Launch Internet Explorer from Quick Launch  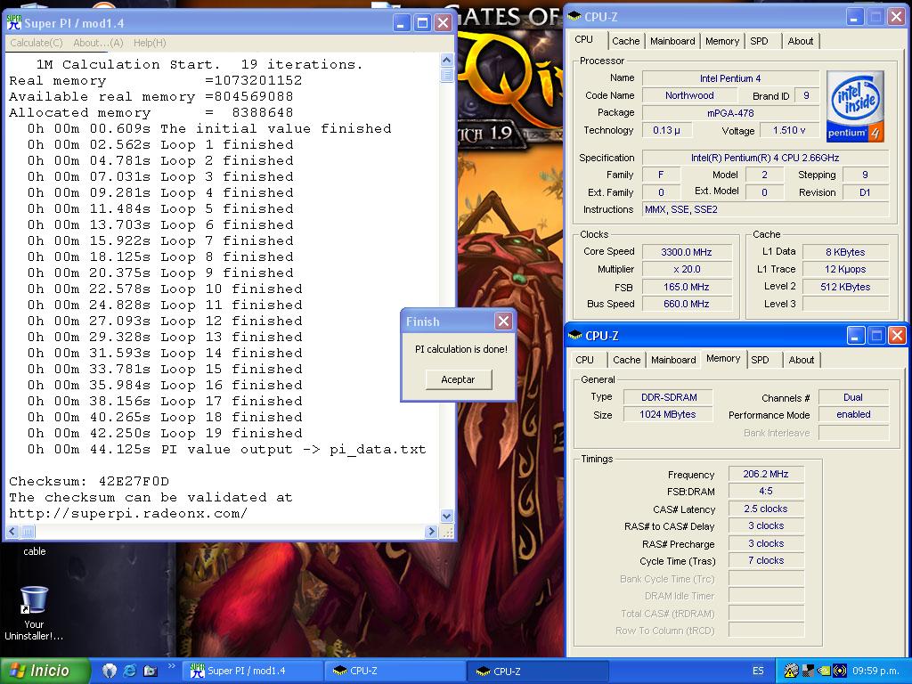[x=130, y=671]
